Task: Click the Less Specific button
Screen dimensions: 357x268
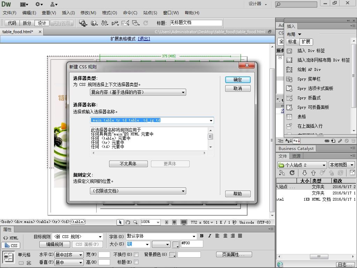Action: [128, 164]
